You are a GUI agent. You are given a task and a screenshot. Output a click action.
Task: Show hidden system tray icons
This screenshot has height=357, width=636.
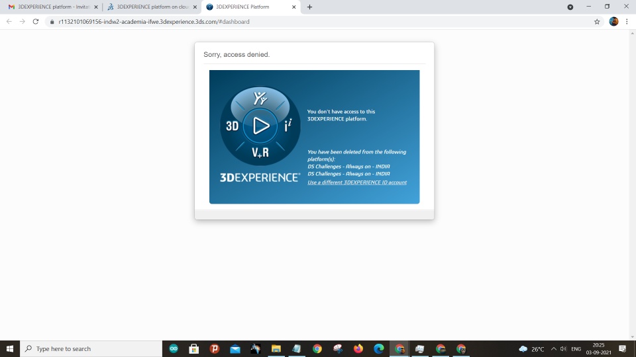[554, 349]
